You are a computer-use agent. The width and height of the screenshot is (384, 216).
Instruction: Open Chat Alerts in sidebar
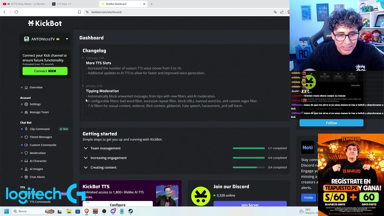[37, 177]
